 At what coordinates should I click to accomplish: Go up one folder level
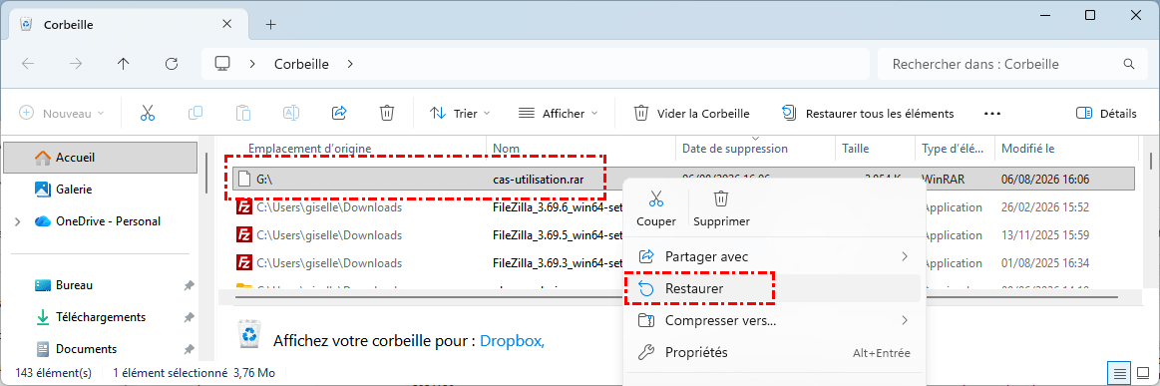click(x=124, y=64)
